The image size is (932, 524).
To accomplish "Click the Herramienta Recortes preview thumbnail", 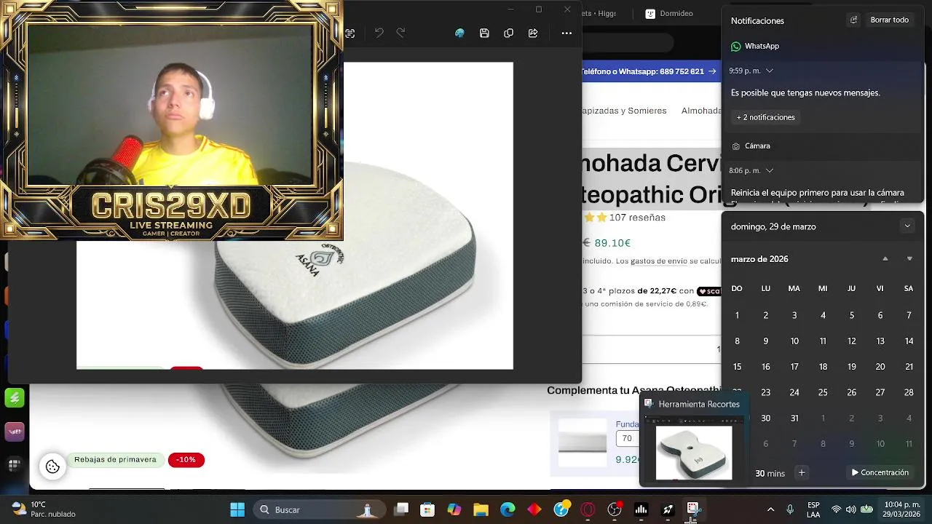I will pos(694,448).
